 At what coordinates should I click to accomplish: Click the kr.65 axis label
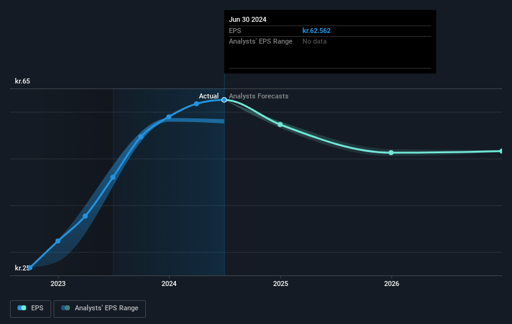tap(22, 81)
